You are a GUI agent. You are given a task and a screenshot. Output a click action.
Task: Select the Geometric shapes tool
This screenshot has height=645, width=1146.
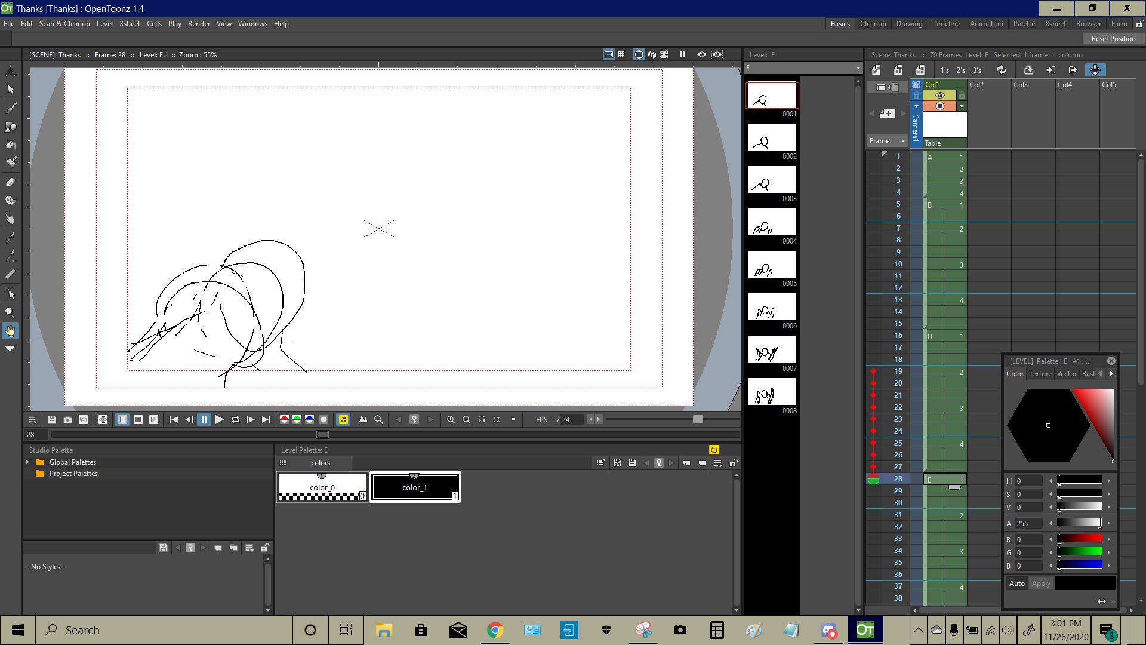(x=11, y=127)
